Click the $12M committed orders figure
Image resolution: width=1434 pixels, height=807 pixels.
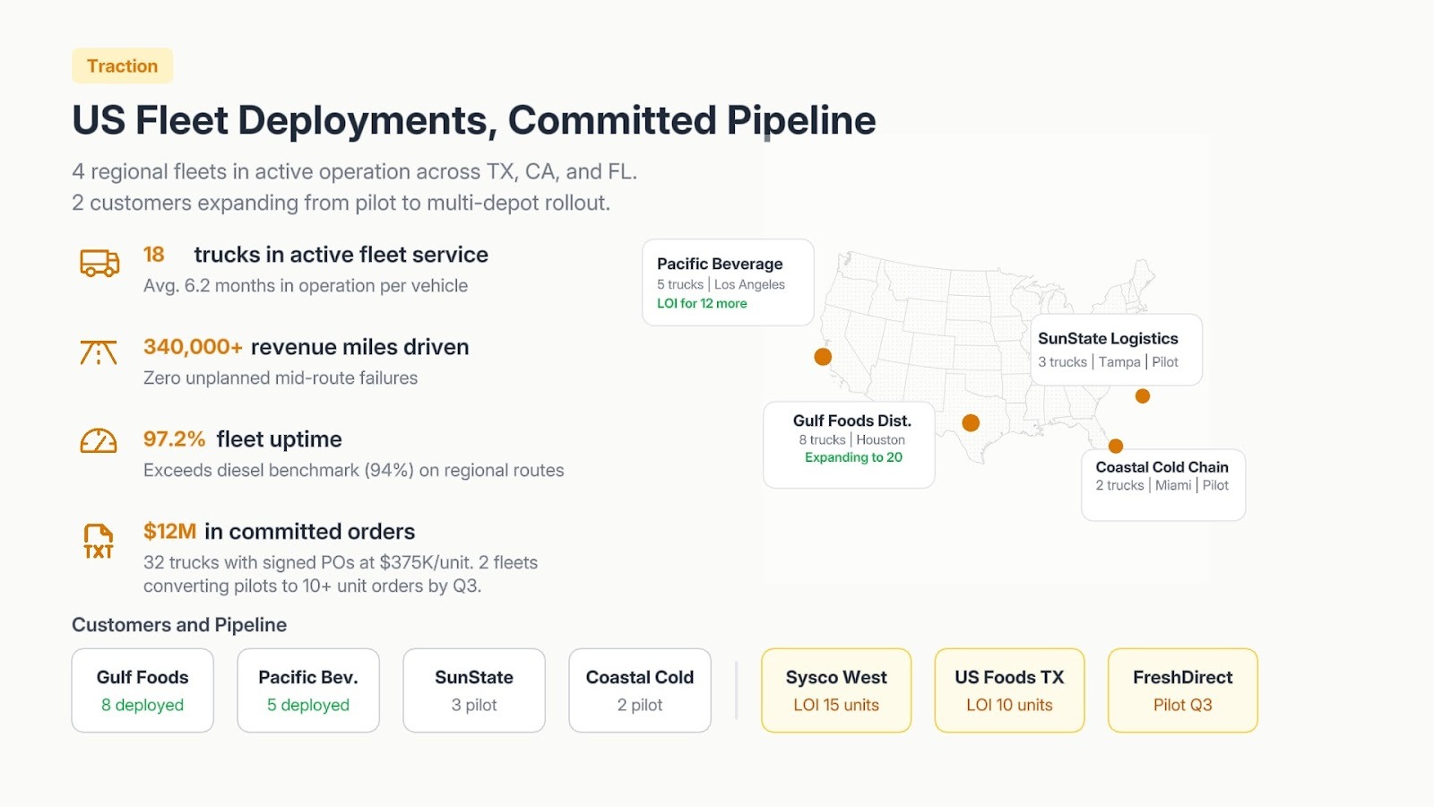(169, 532)
